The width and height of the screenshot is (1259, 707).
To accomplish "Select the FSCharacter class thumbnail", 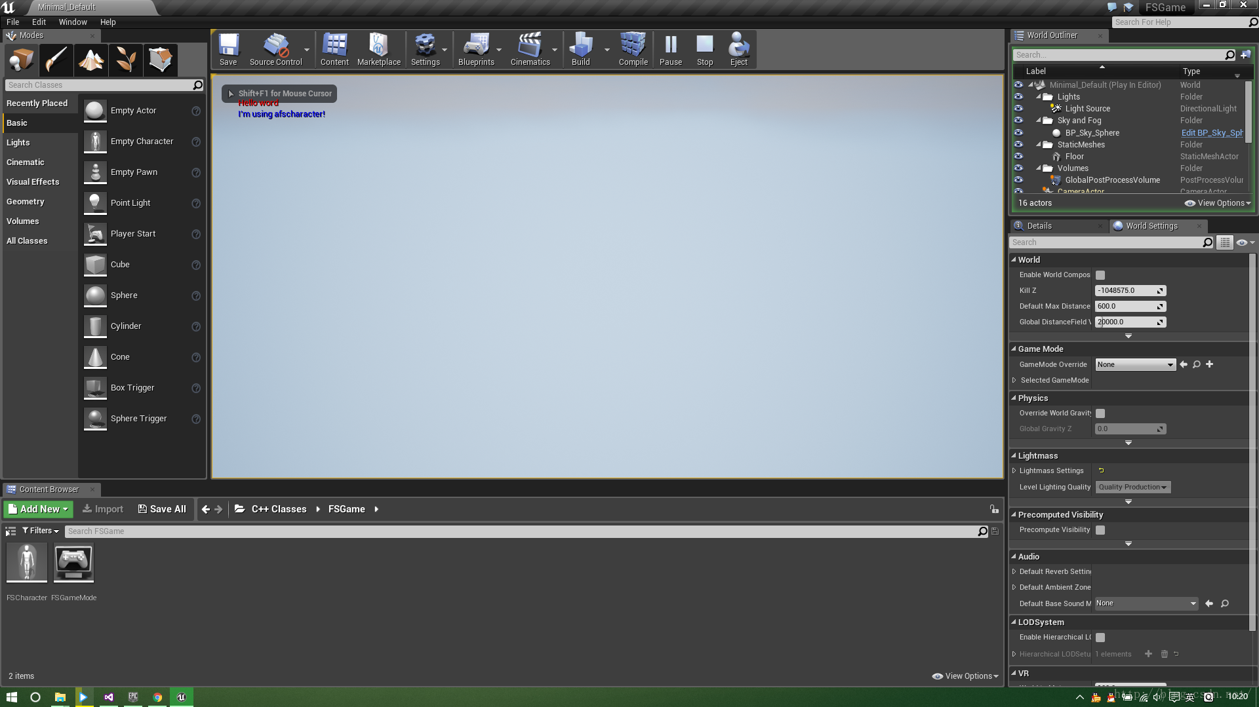I will click(27, 564).
